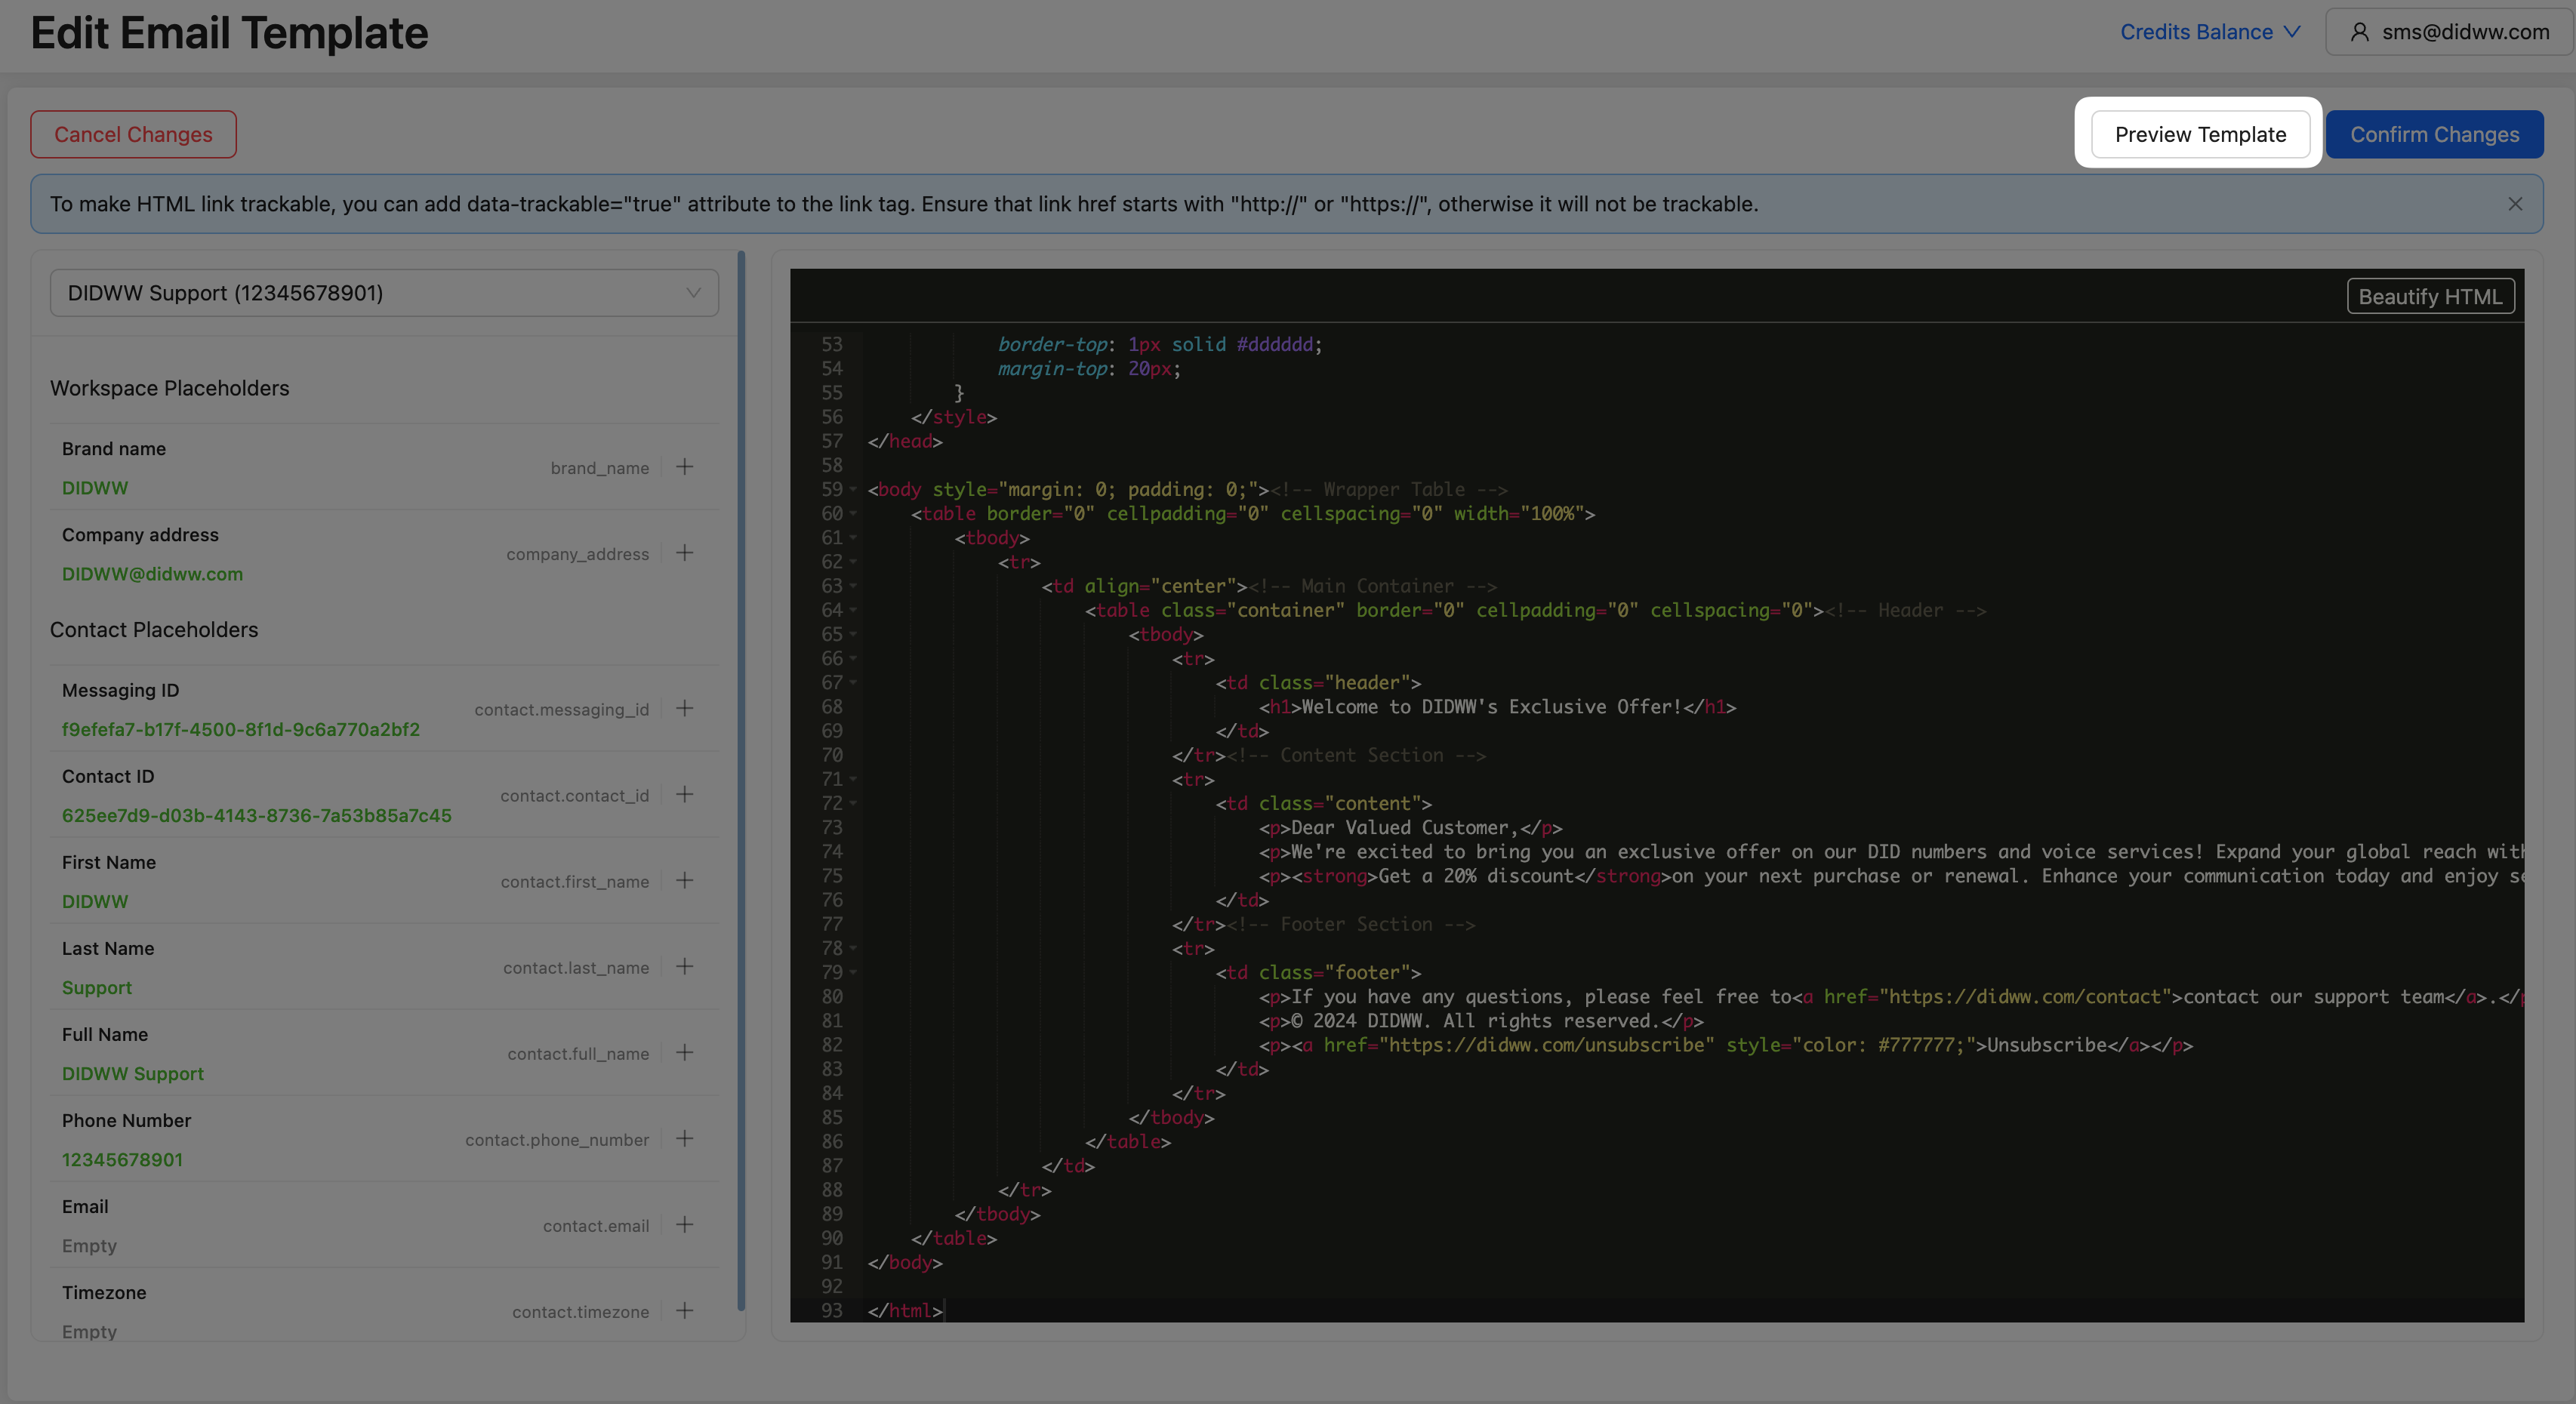Insert the contact.first_name placeholder via its plus icon
The height and width of the screenshot is (1404, 2576).
[x=684, y=880]
